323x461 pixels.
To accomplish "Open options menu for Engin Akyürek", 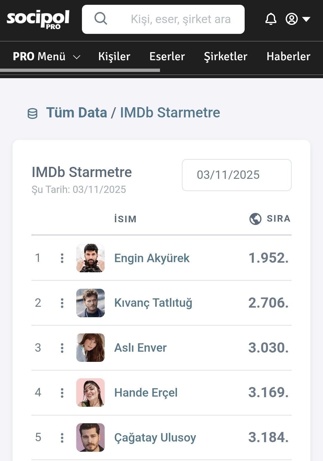I will click(62, 258).
